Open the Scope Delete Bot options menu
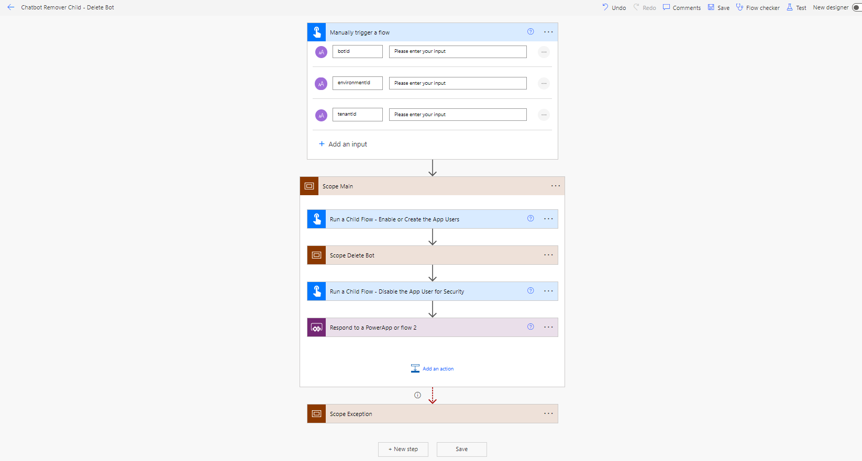This screenshot has height=461, width=862. [x=548, y=255]
